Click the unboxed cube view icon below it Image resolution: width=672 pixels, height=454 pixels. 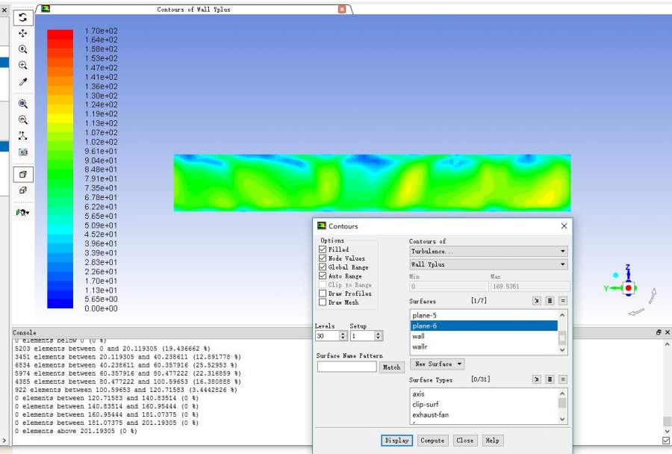click(22, 190)
